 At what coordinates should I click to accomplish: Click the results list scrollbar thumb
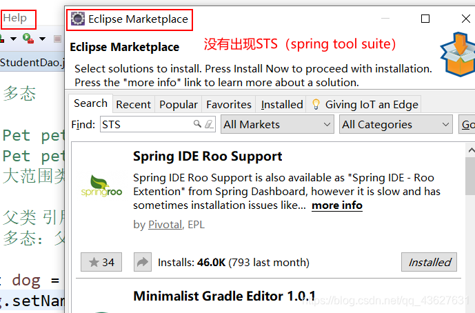pos(470,176)
